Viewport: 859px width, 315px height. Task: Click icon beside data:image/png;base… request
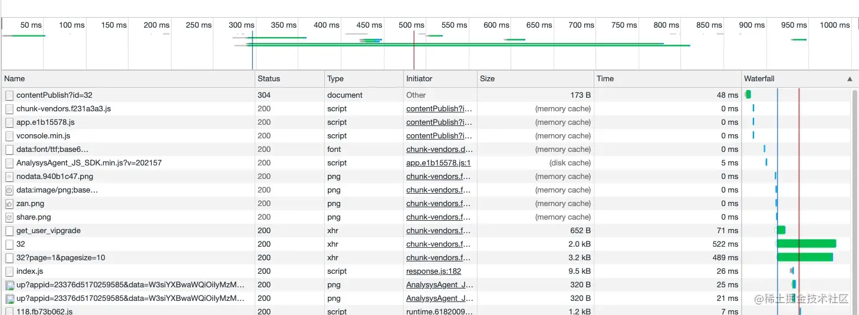pyautogui.click(x=9, y=190)
